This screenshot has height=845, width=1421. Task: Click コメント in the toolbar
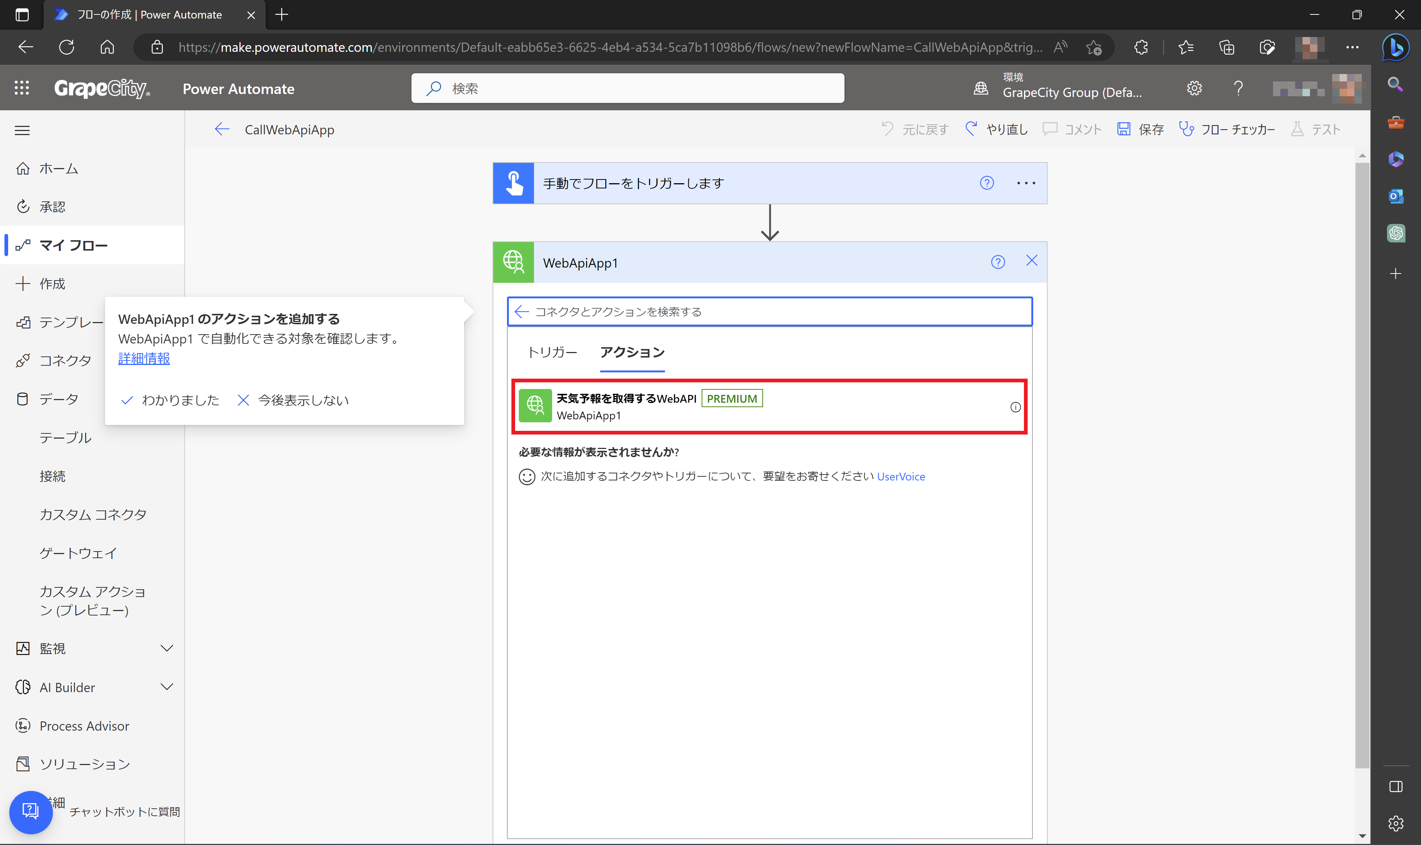coord(1072,129)
